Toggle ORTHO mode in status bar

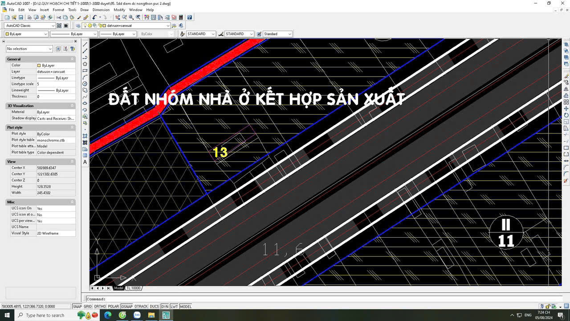click(100, 306)
